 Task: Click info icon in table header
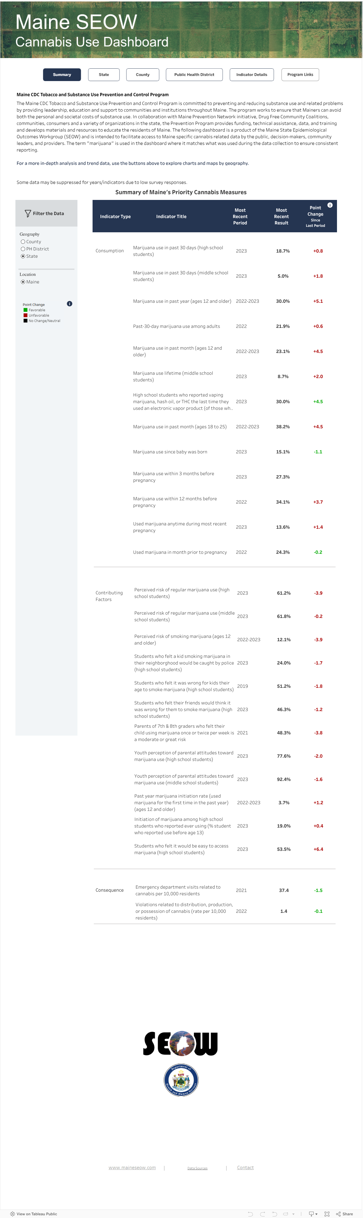coord(330,205)
